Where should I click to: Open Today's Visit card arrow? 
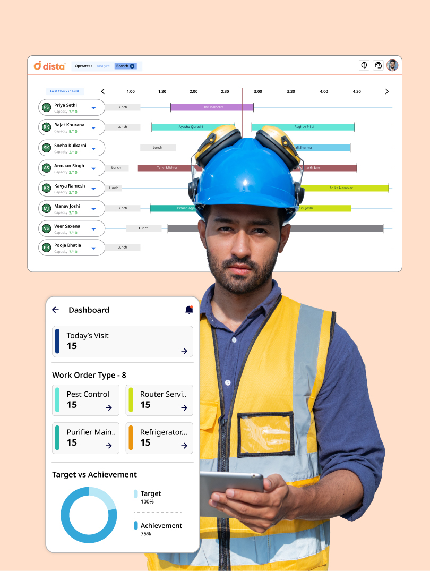pos(184,351)
